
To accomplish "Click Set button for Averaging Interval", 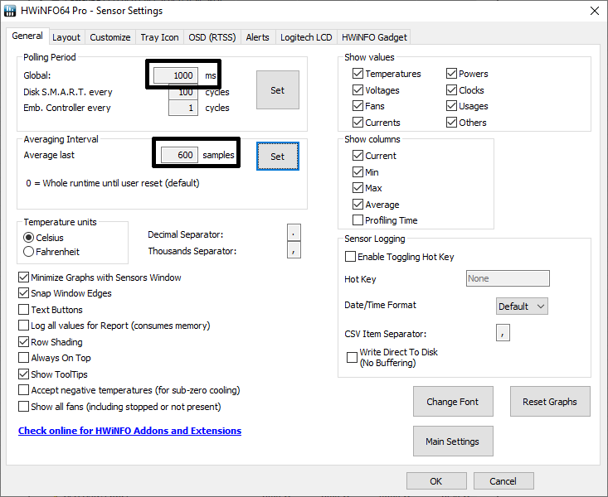I will [278, 156].
